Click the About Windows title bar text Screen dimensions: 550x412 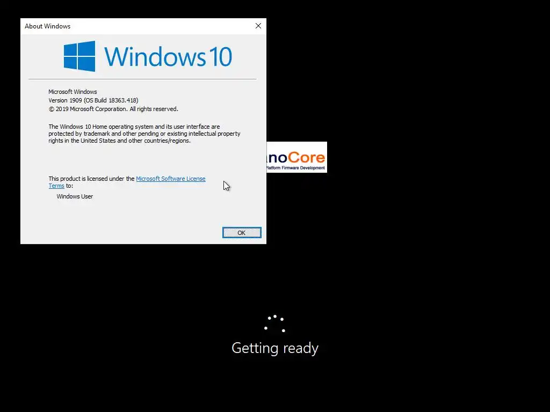(47, 26)
